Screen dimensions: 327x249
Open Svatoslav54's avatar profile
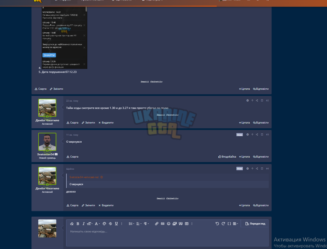pos(47,142)
